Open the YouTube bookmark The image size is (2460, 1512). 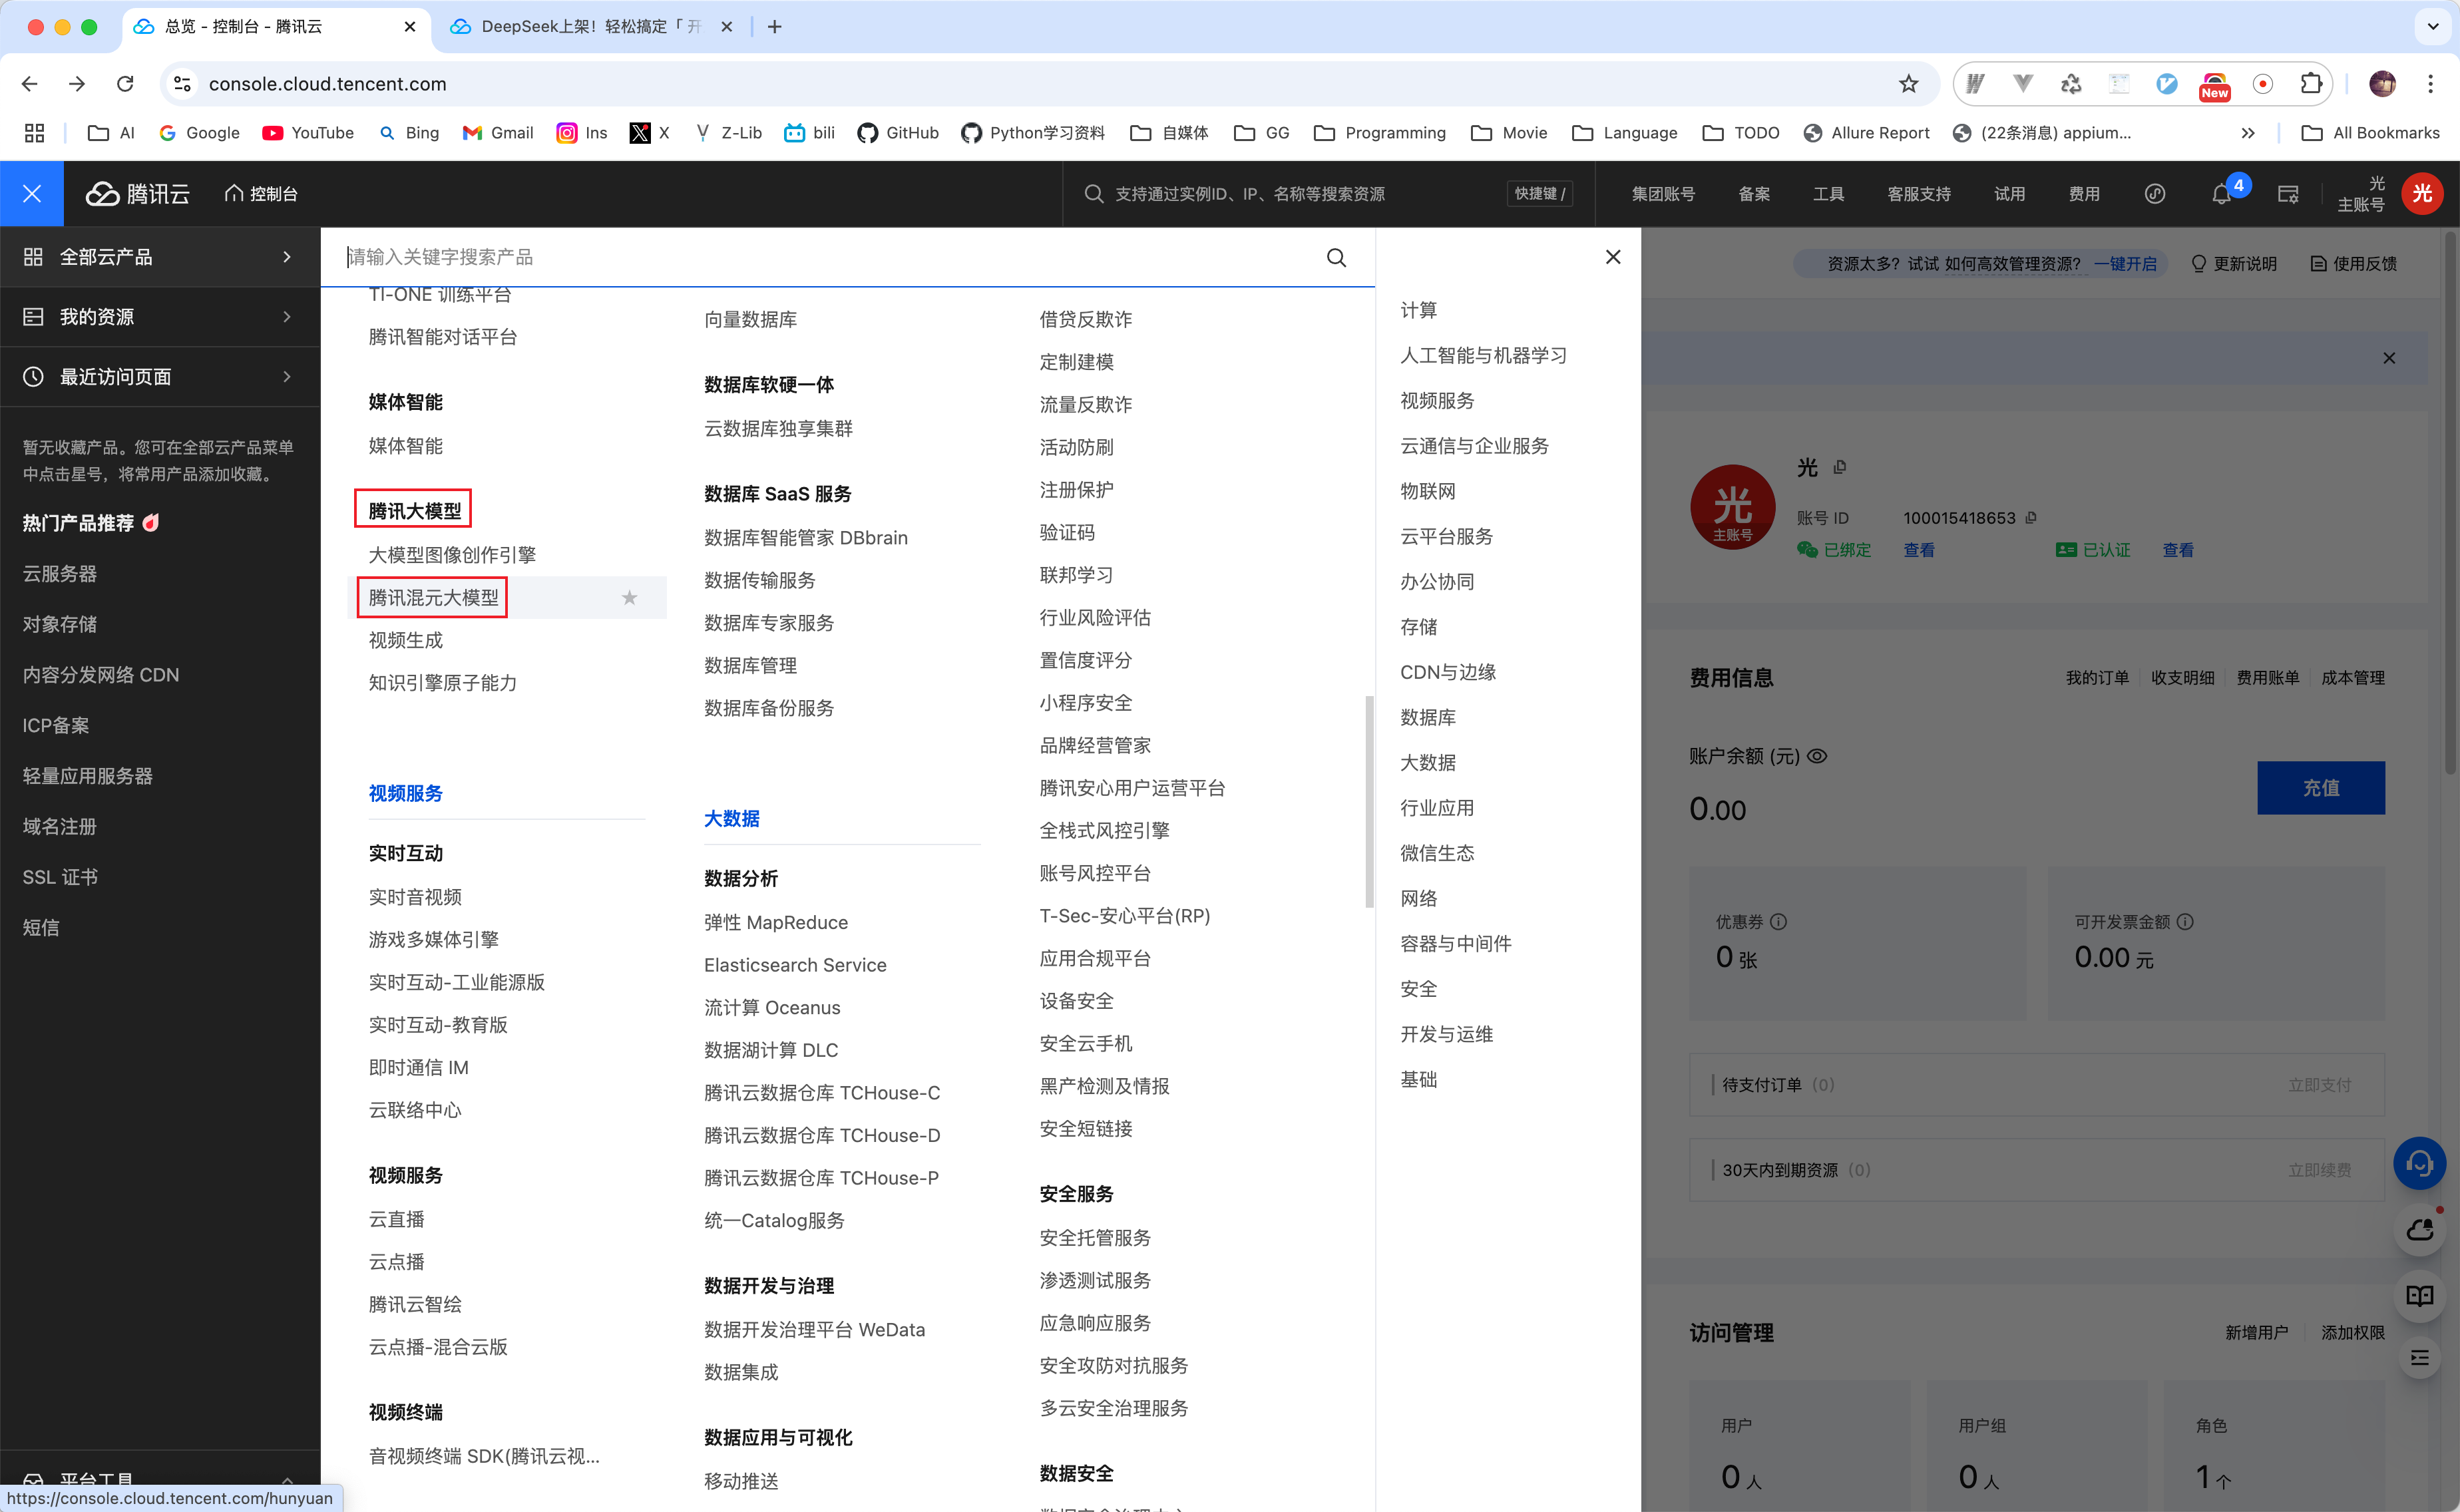308,133
